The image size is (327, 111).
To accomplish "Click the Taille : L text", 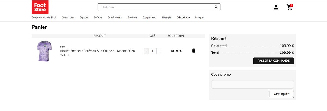I will tap(65, 55).
